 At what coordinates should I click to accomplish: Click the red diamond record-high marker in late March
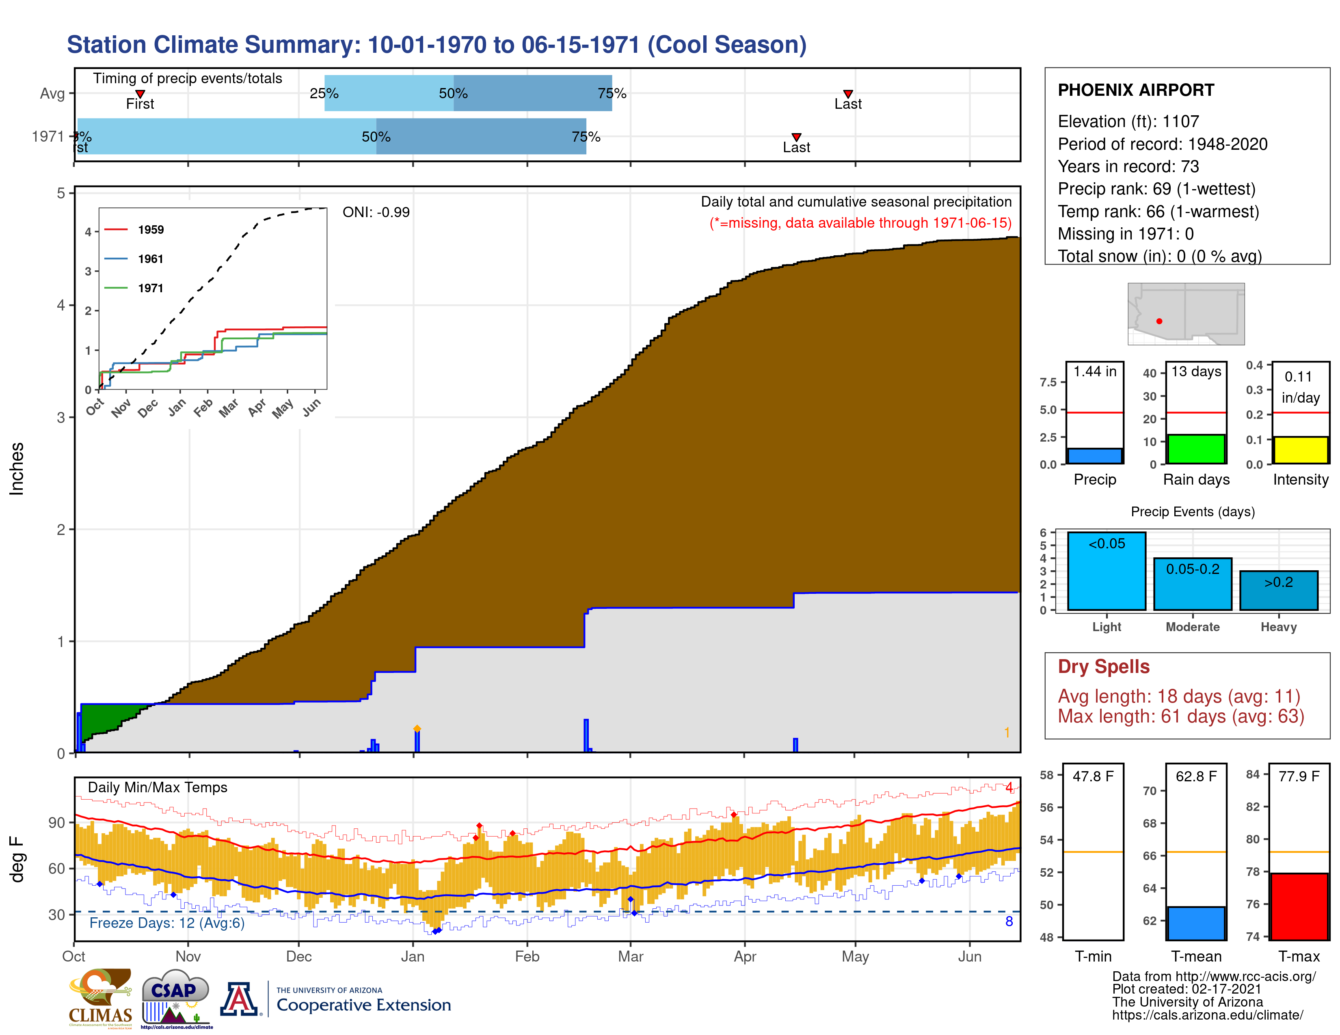(x=734, y=815)
